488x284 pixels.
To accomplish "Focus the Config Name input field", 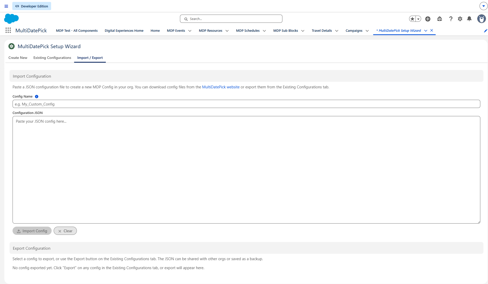I will 246,104.
